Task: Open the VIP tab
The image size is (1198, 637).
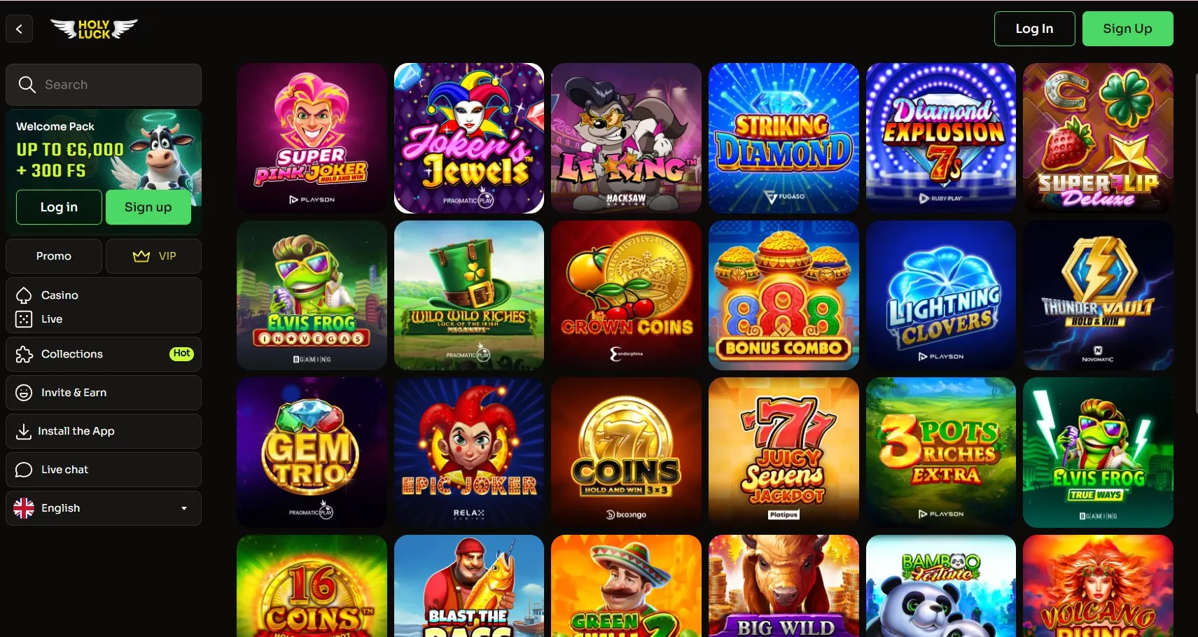Action: [x=153, y=256]
